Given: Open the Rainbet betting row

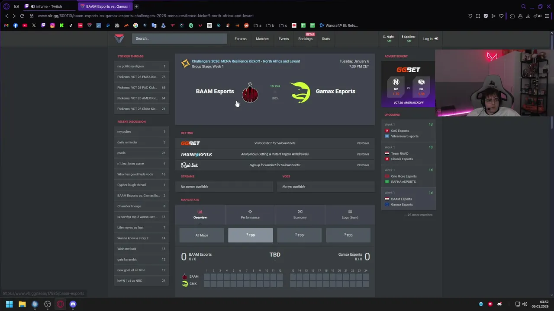Looking at the screenshot, I should tap(275, 165).
